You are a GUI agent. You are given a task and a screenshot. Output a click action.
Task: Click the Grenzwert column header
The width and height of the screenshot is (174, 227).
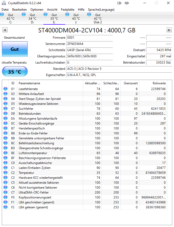coord(130,83)
